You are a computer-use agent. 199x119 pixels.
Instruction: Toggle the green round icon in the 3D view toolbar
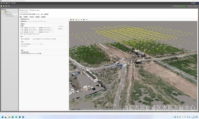click(x=76, y=20)
